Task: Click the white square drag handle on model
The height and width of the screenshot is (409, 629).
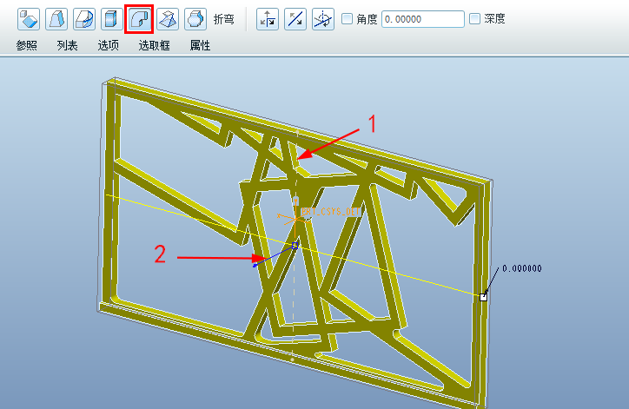Action: tap(484, 297)
